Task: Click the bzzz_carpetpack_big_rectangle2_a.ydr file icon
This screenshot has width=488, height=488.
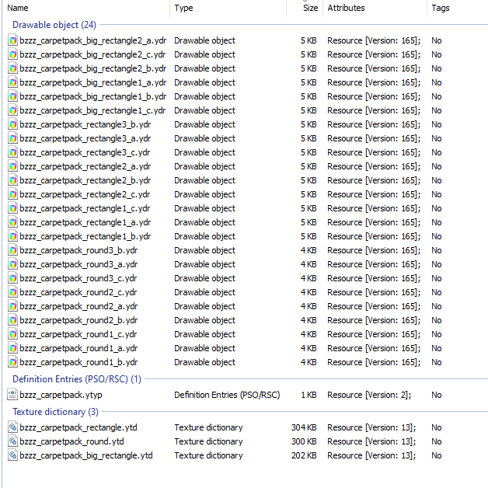Action: tap(12, 40)
